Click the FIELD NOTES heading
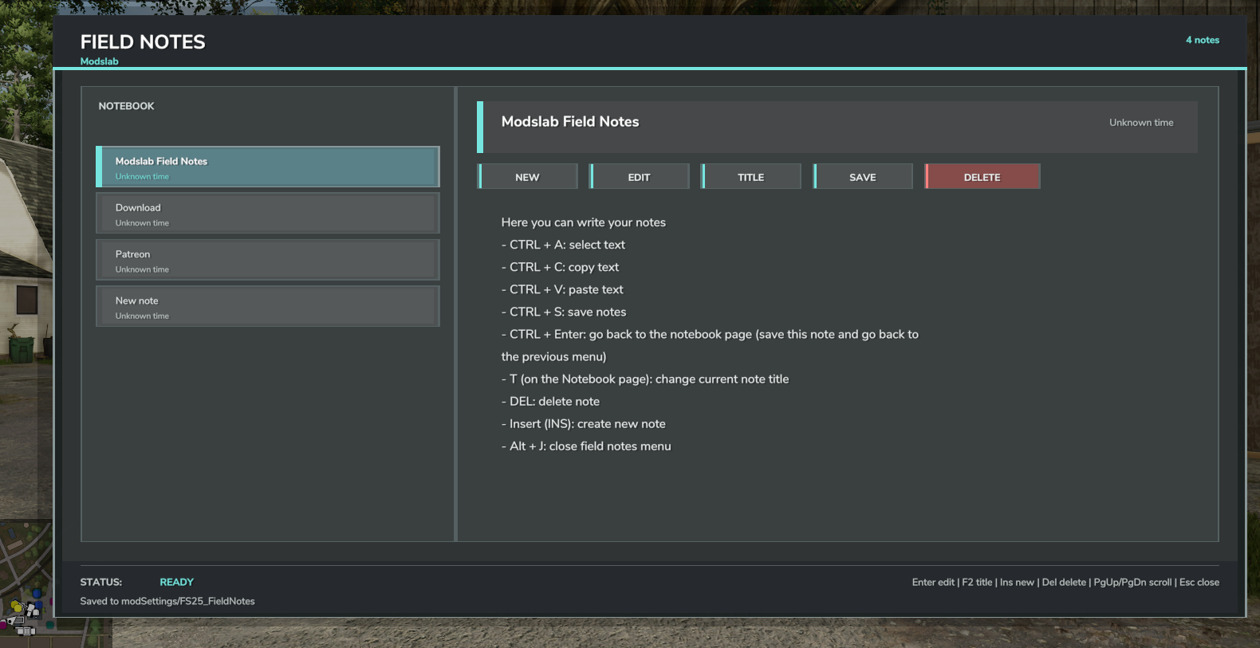The height and width of the screenshot is (648, 1260). 143,41
